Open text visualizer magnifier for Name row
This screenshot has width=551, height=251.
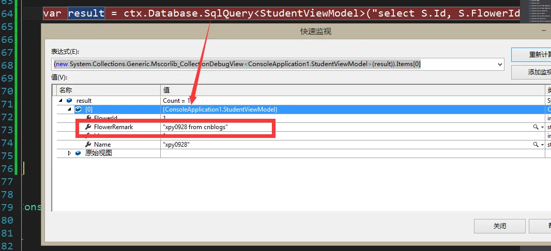pos(536,145)
